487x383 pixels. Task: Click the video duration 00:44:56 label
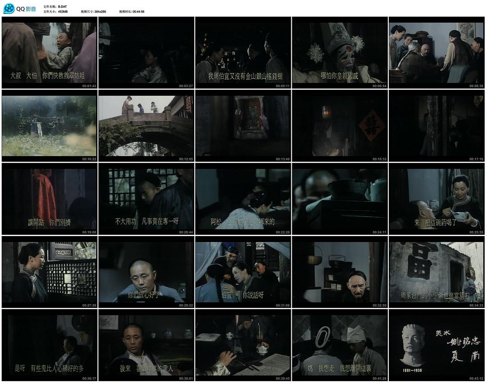pos(138,12)
